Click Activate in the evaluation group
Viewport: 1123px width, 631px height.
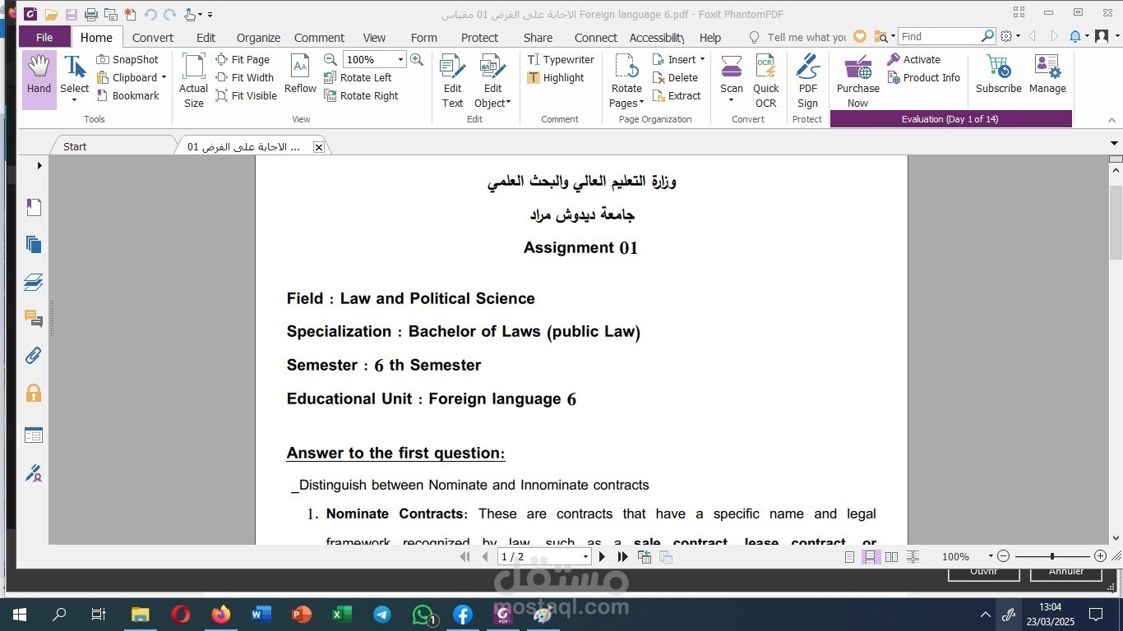tap(913, 59)
